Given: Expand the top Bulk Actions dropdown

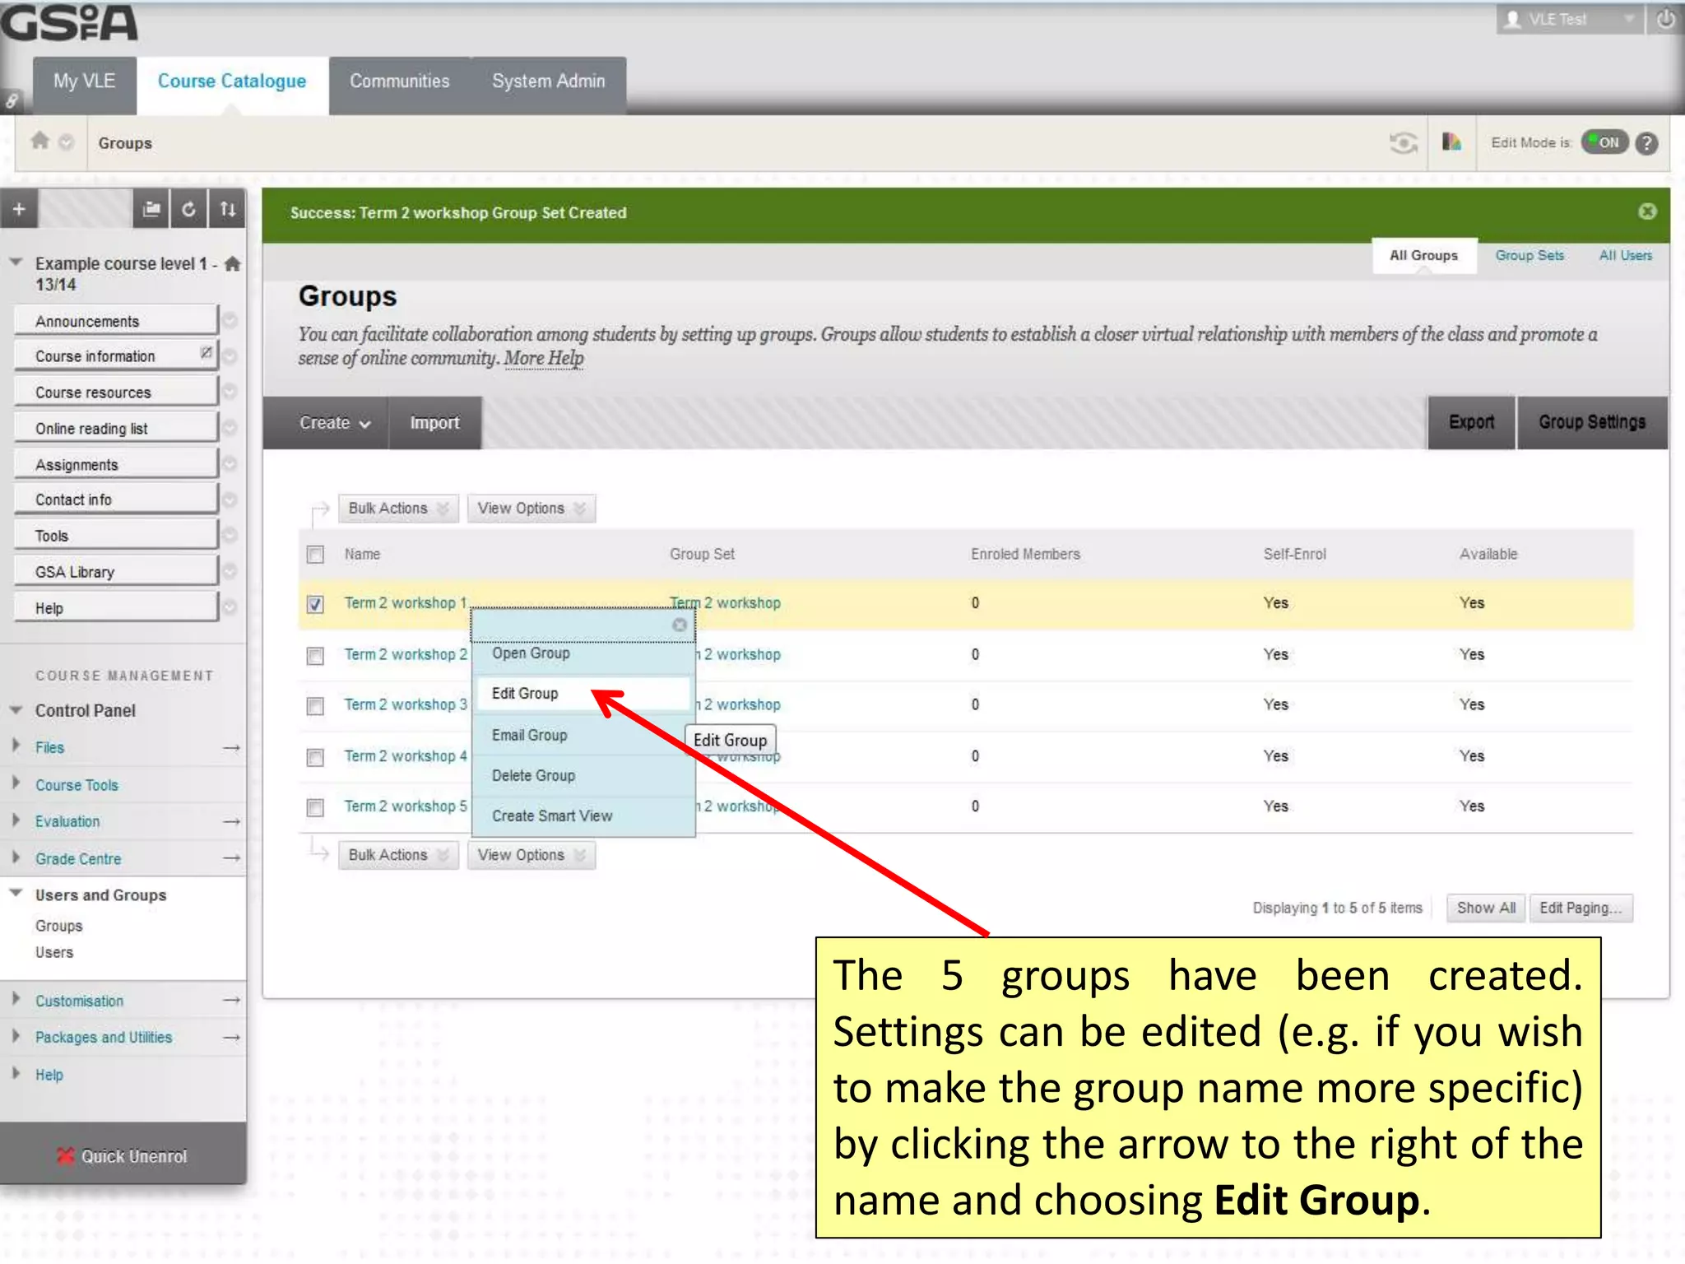Looking at the screenshot, I should pos(397,509).
